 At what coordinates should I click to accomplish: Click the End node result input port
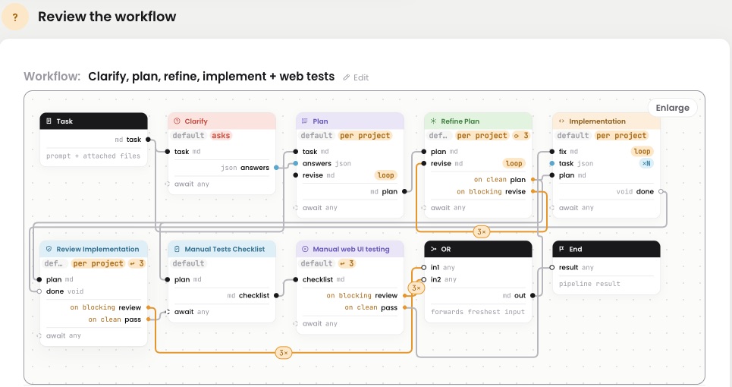tap(551, 268)
